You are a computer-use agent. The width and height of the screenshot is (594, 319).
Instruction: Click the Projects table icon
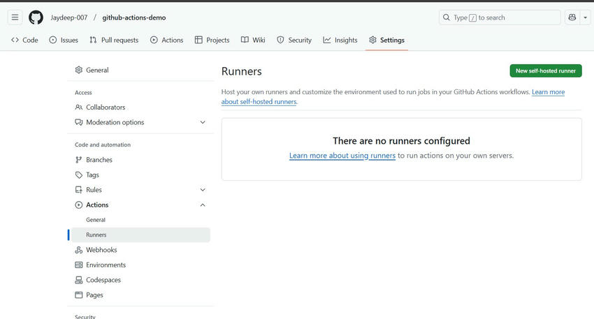[x=198, y=40]
